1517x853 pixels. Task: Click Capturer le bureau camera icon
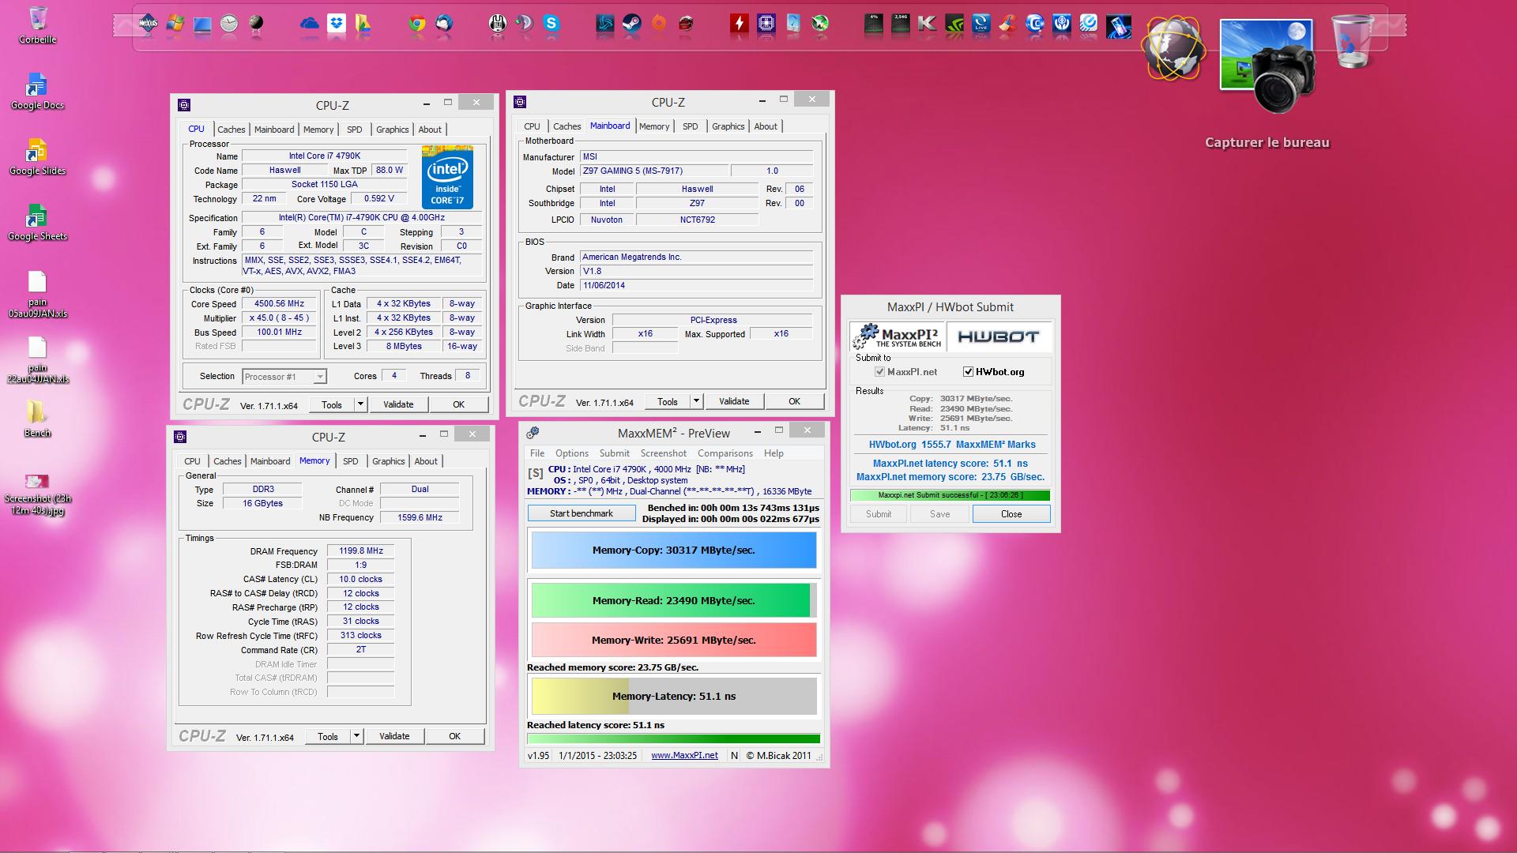[x=1267, y=67]
